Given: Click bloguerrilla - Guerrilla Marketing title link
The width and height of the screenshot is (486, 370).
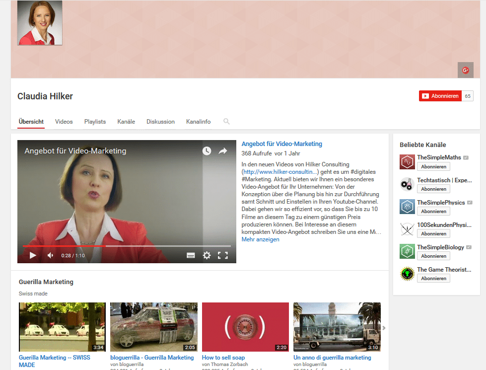Looking at the screenshot, I should click(x=152, y=358).
